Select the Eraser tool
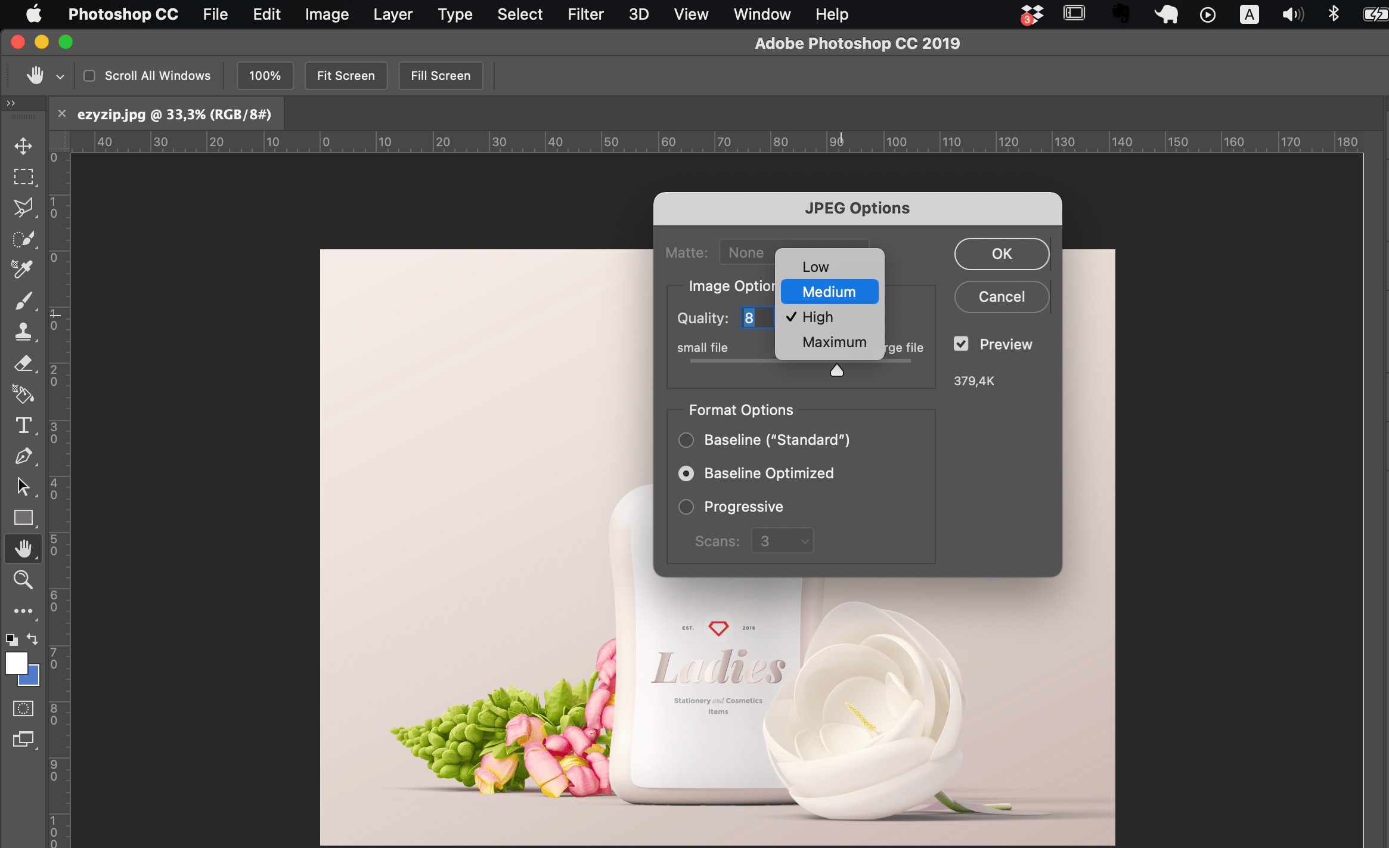This screenshot has width=1389, height=848. pos(23,363)
